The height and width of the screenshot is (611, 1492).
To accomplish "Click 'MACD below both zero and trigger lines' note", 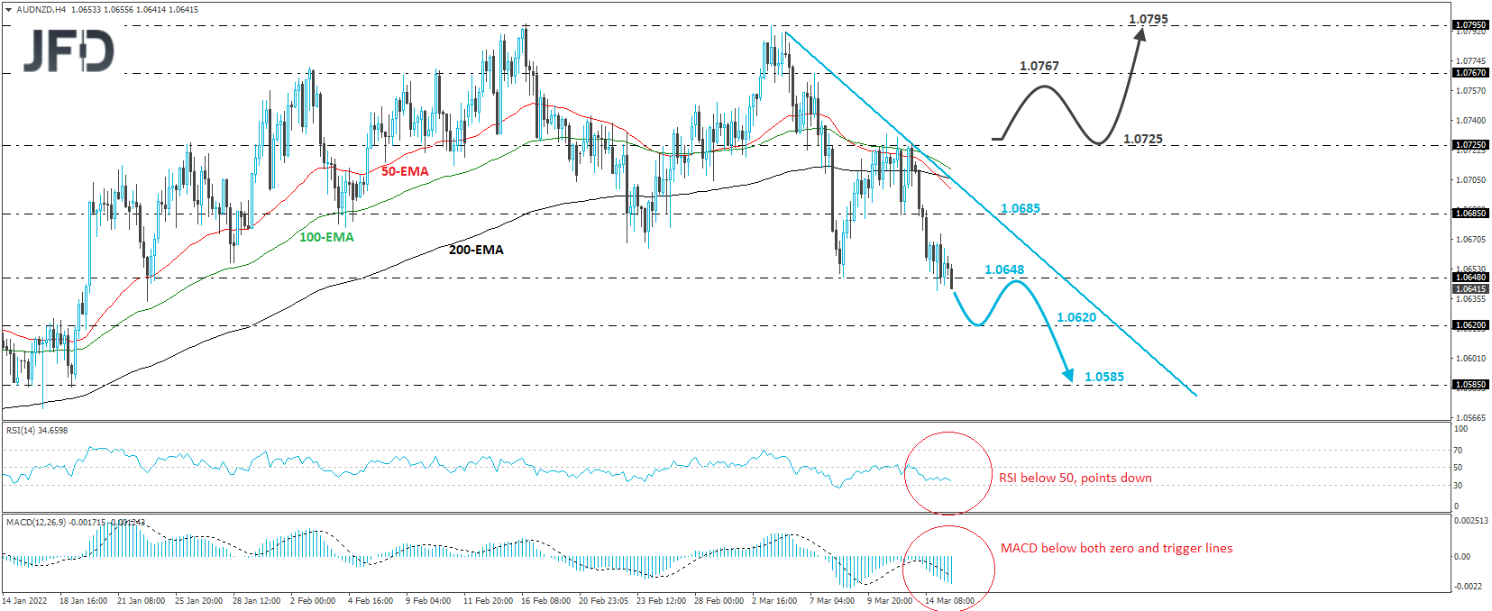I will [1117, 548].
